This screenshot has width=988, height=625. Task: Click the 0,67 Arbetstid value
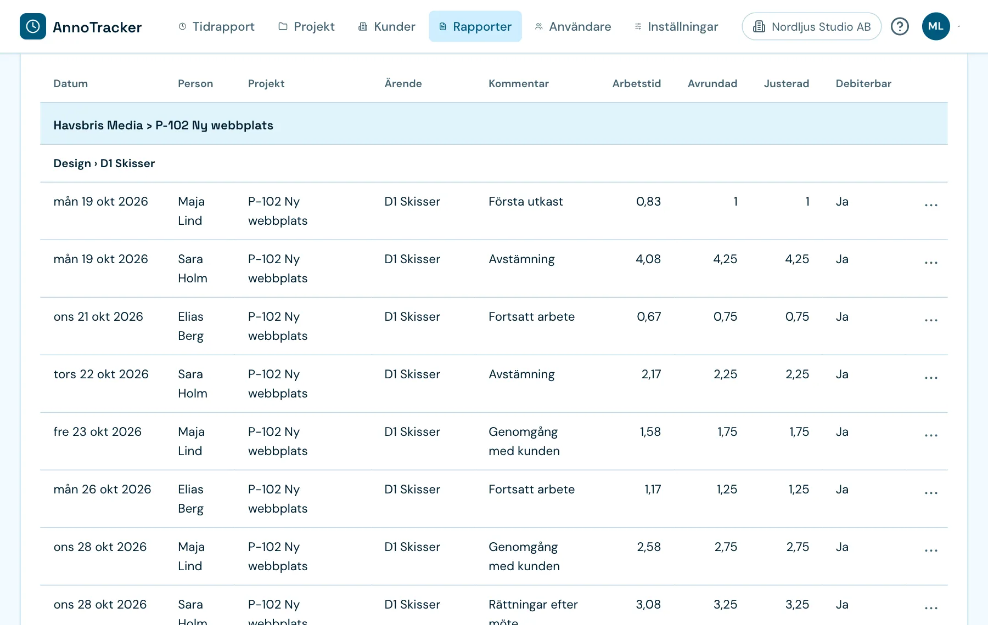point(649,316)
